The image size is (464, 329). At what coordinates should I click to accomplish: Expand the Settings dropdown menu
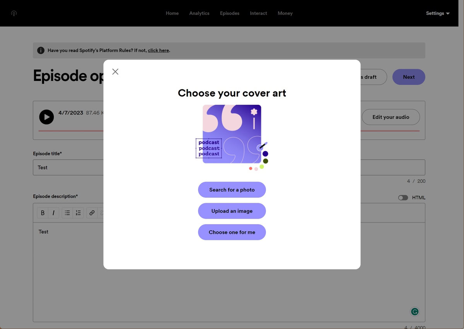438,14
